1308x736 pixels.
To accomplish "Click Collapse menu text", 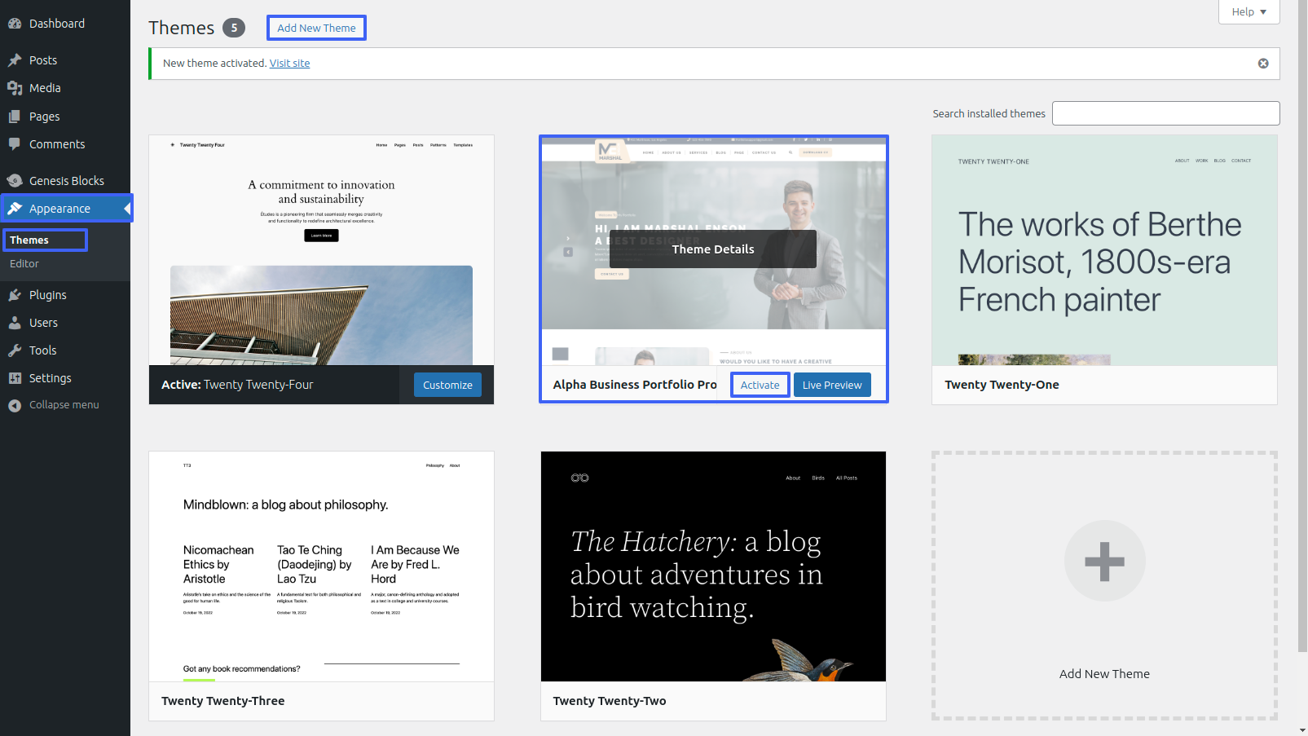I will click(64, 405).
